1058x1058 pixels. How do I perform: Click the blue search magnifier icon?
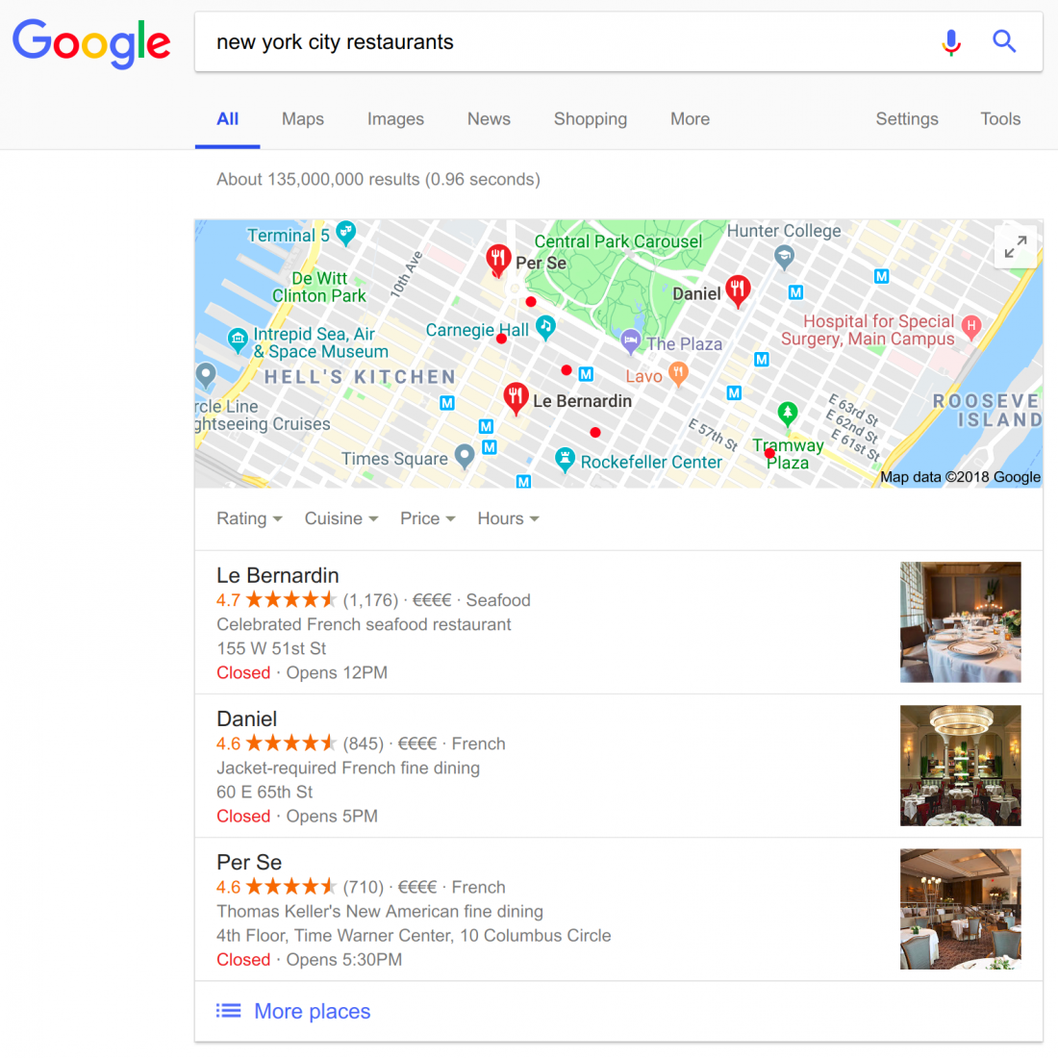point(1004,41)
